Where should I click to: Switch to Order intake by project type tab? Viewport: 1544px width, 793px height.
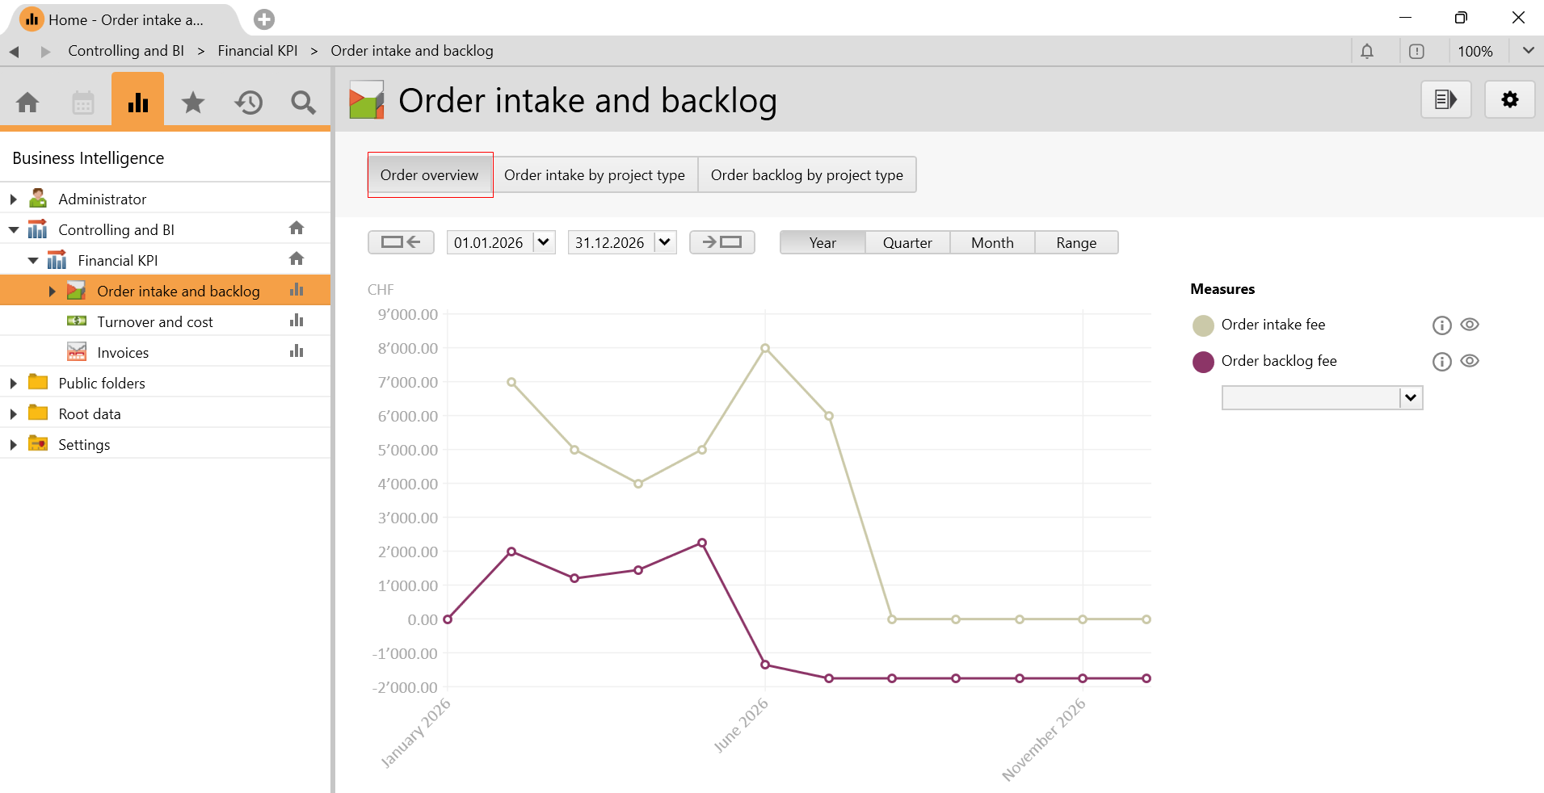click(x=594, y=175)
